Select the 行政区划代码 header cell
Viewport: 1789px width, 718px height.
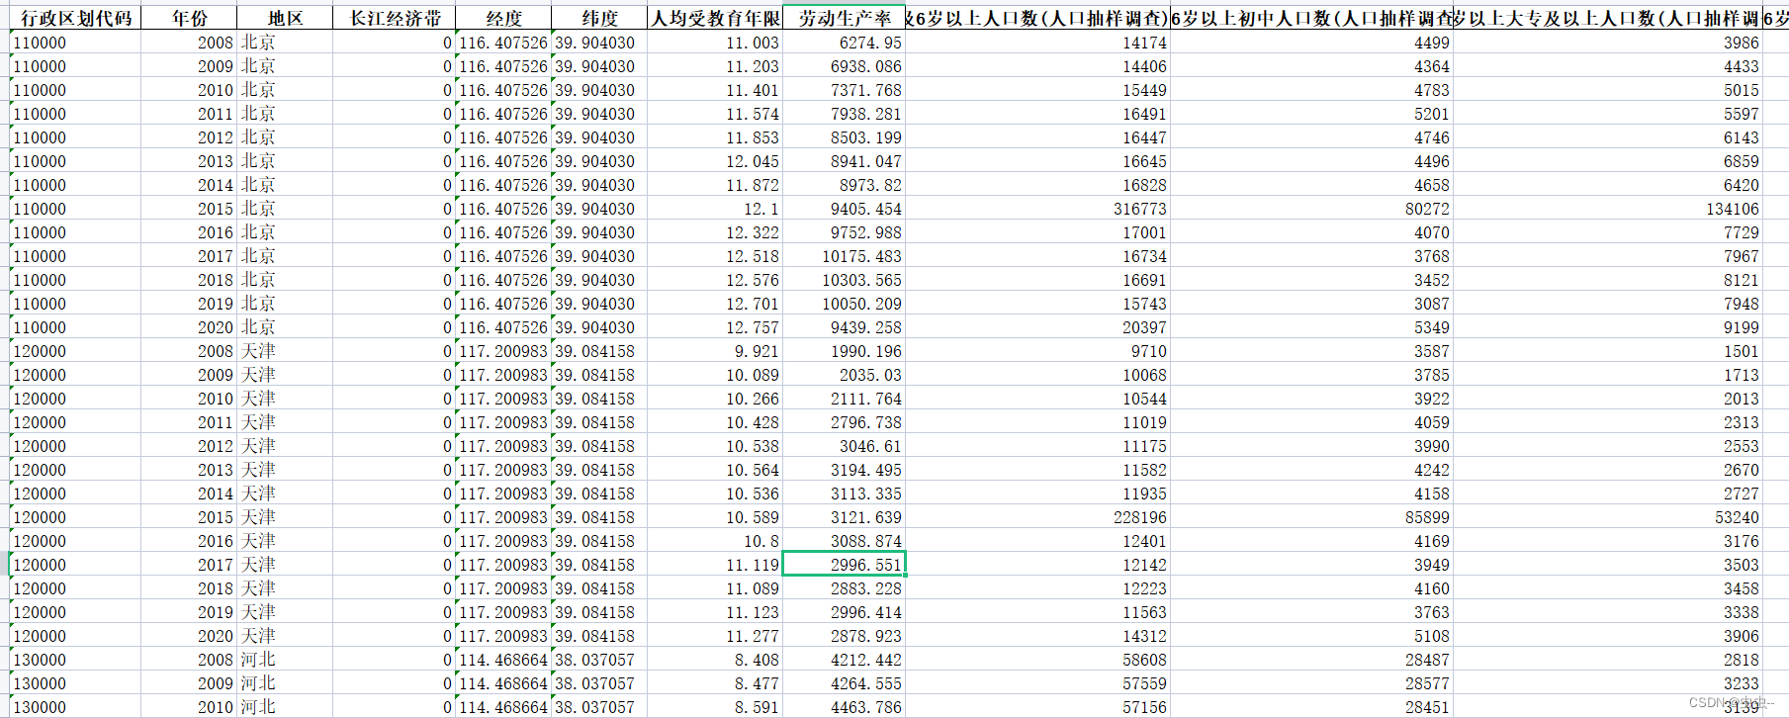click(x=75, y=18)
